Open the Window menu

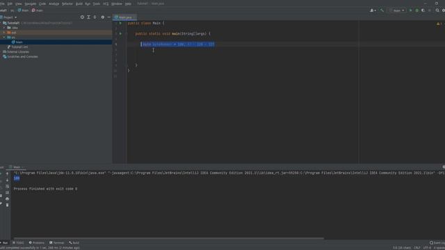pyautogui.click(x=117, y=3)
